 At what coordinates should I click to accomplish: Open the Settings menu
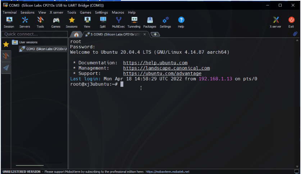(101, 12)
